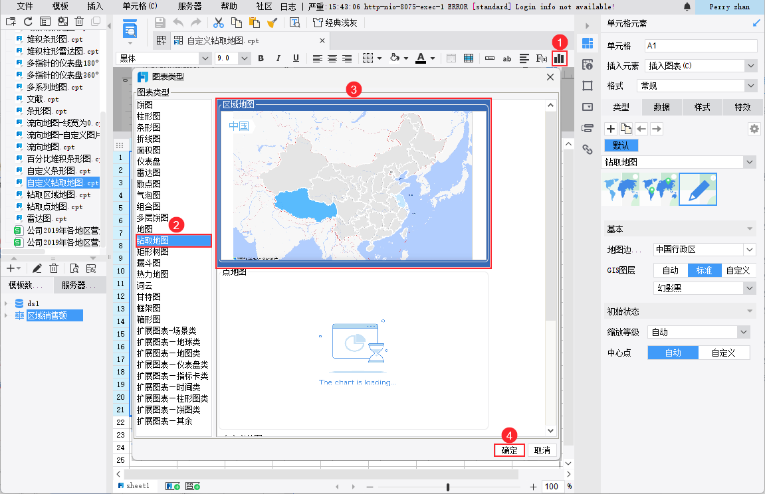
Task: Switch to the 样式 tab
Action: tap(702, 107)
